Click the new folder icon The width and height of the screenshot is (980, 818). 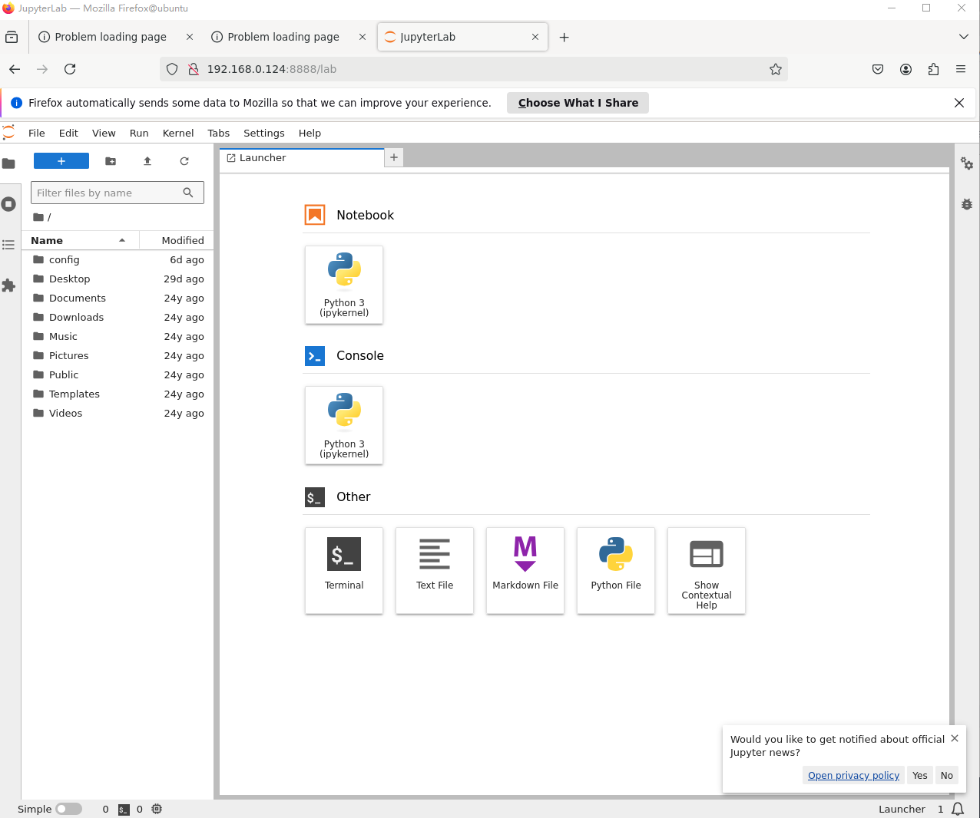111,161
